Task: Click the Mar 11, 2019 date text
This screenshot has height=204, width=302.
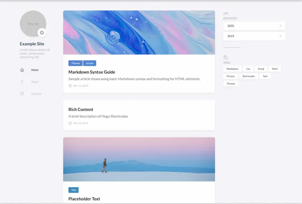Action: (81, 86)
